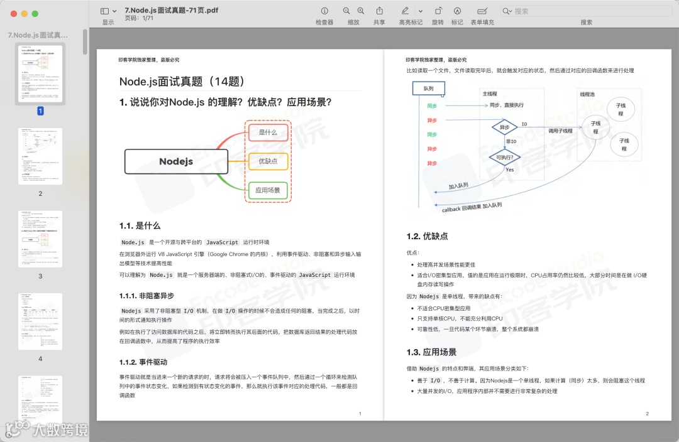Click the callback 回调结果 加入队列 label
Viewport: 679px width, 442px height.
472,207
